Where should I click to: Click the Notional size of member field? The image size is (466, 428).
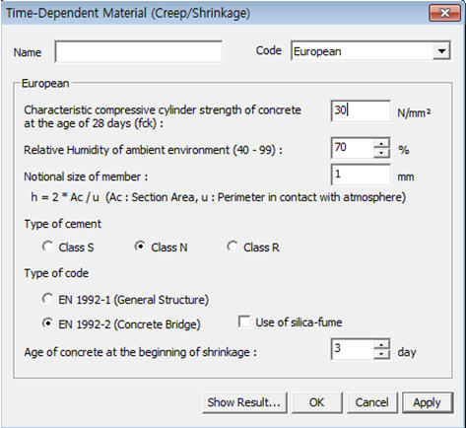pyautogui.click(x=361, y=175)
